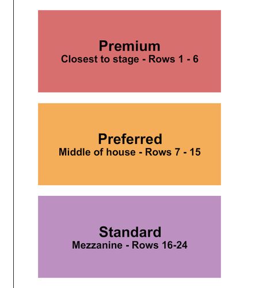The height and width of the screenshot is (288, 259).
Task: Select the purple Standard seating section
Action: [129, 237]
